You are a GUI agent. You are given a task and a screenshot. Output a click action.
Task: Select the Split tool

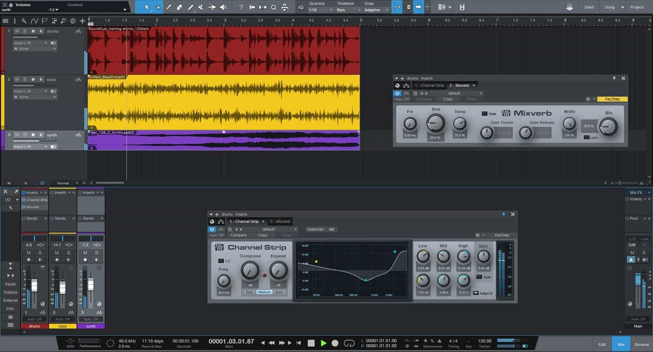tap(191, 7)
